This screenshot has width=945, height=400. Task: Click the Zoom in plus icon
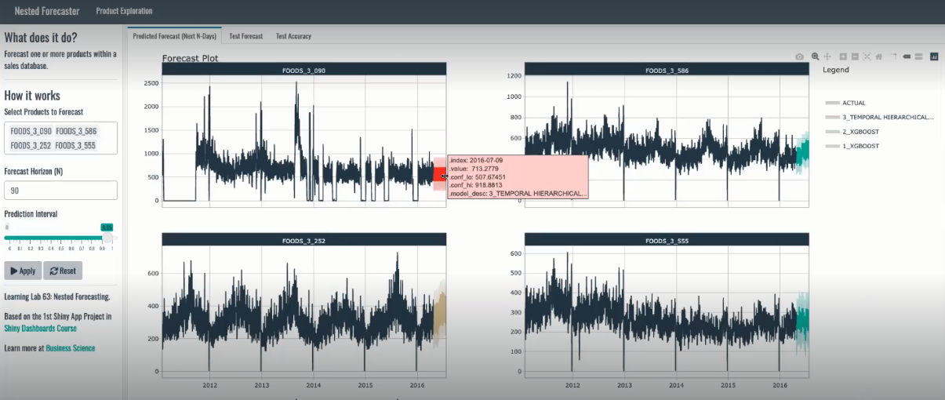tap(843, 56)
